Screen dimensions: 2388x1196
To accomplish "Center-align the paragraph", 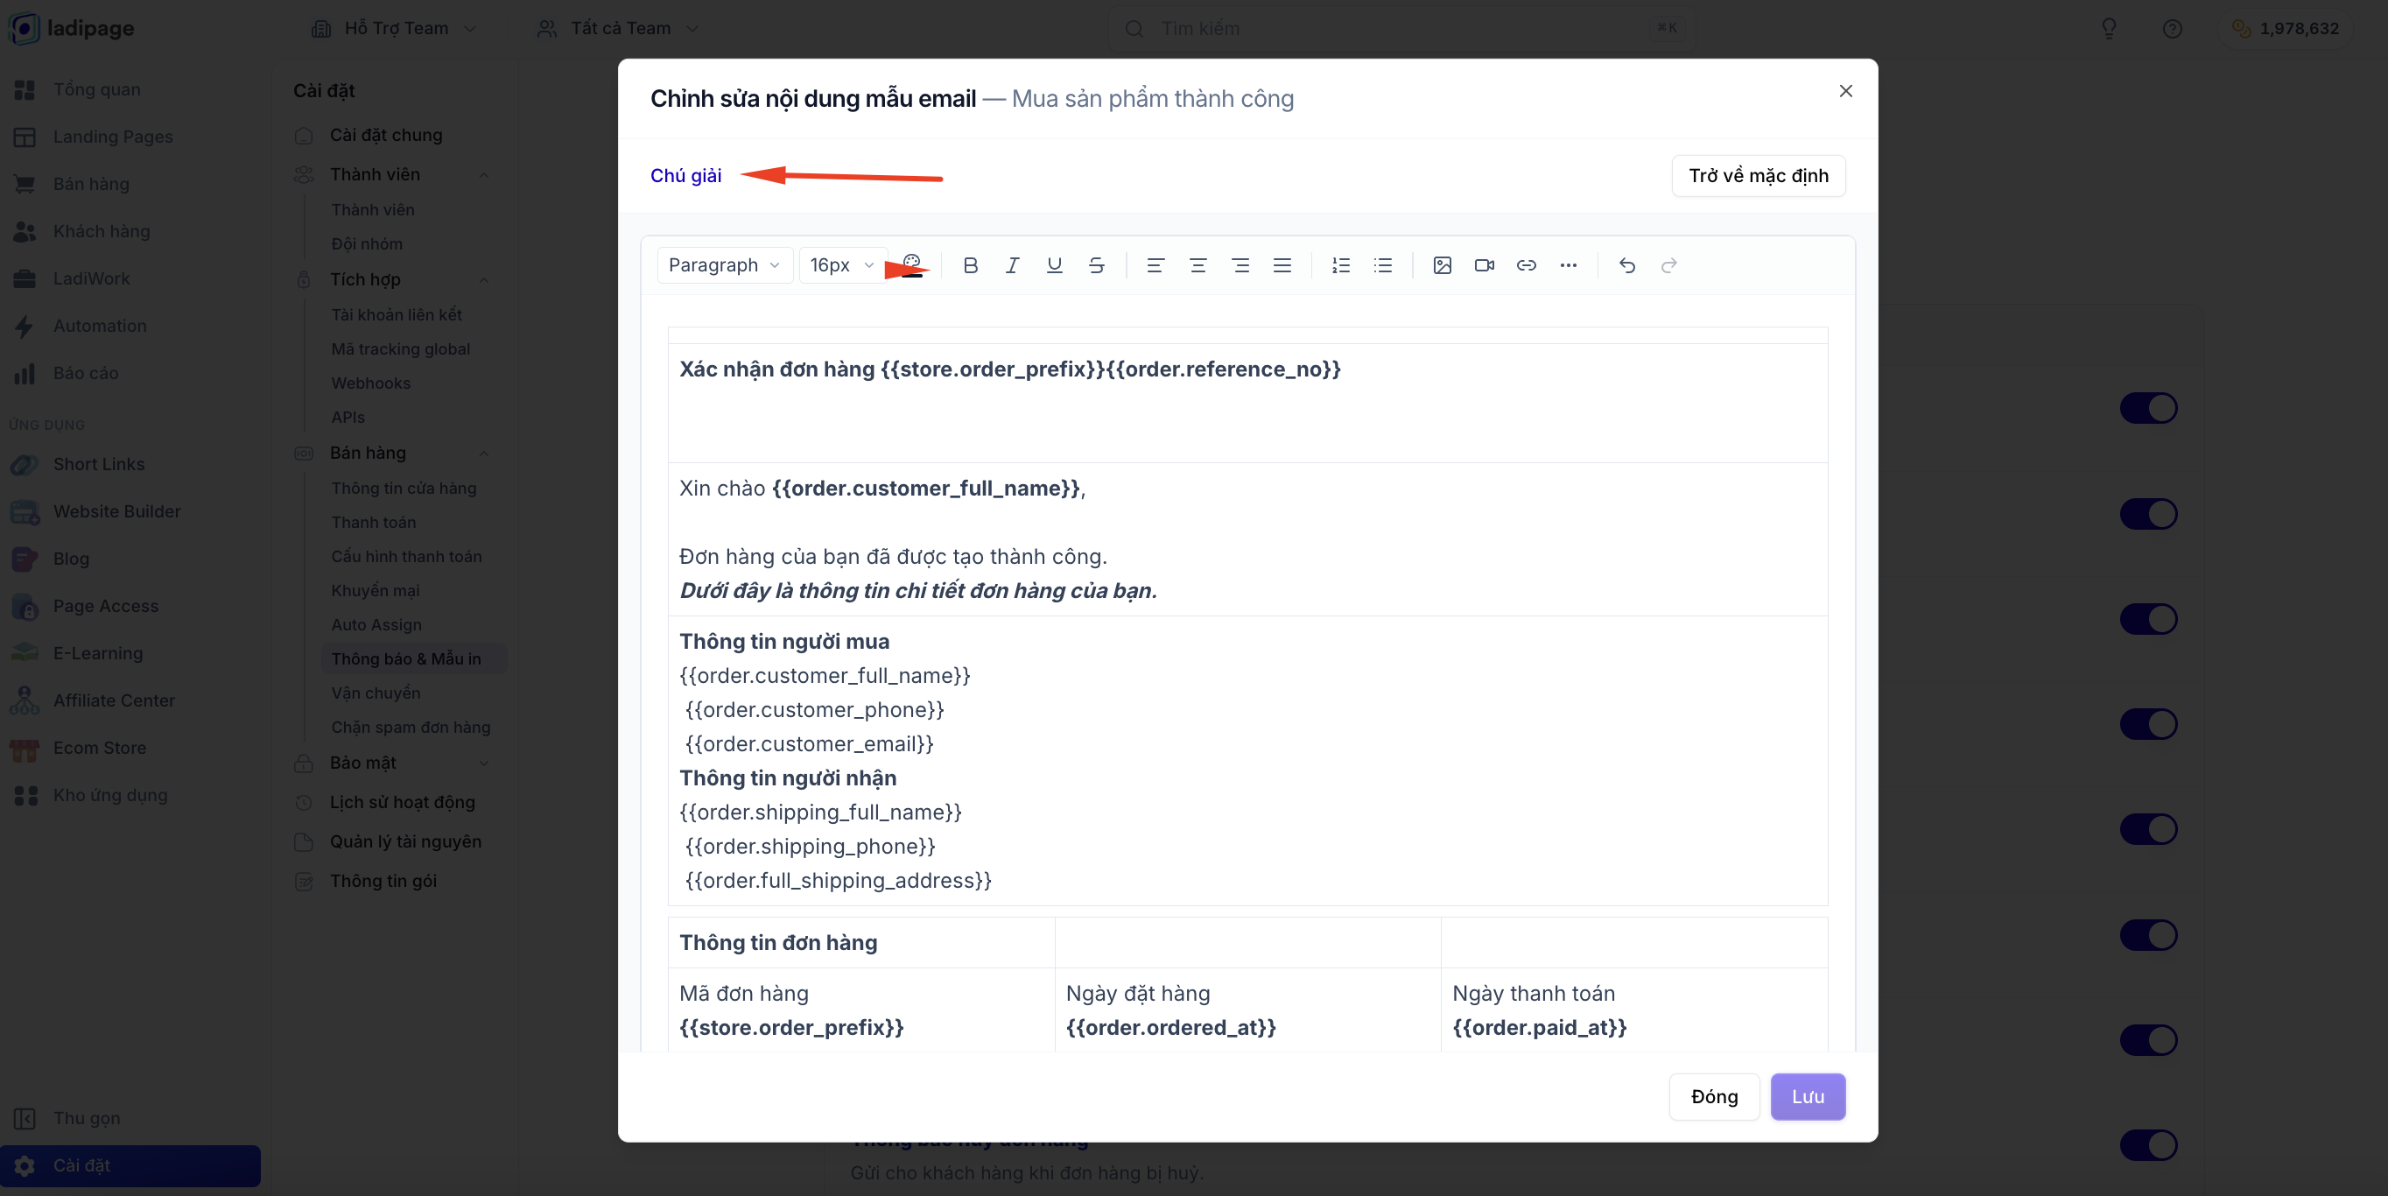I will (x=1198, y=265).
